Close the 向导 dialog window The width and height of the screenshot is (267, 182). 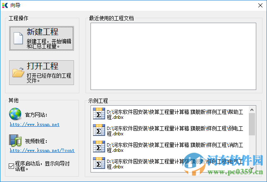point(260,5)
